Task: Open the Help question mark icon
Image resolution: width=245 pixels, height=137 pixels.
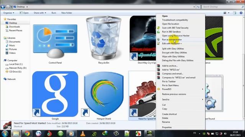Action: (241, 13)
